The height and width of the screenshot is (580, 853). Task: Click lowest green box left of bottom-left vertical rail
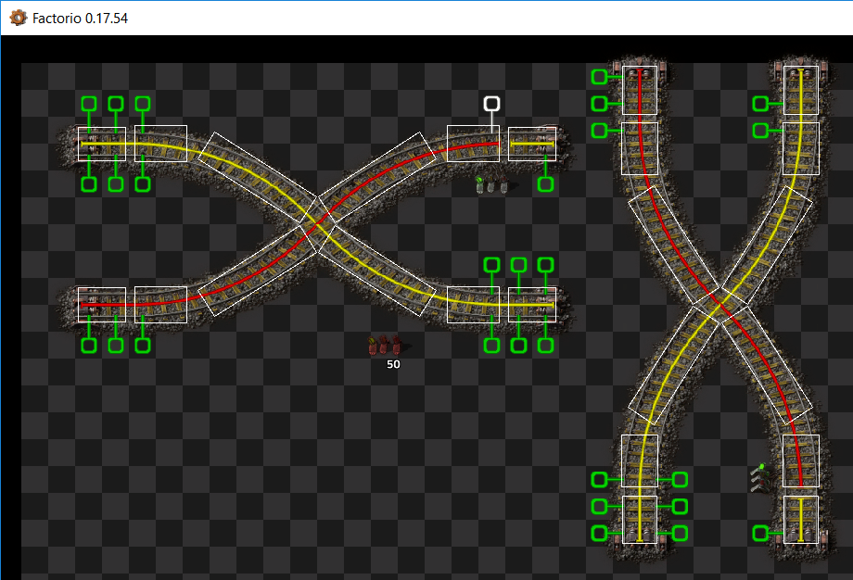599,534
